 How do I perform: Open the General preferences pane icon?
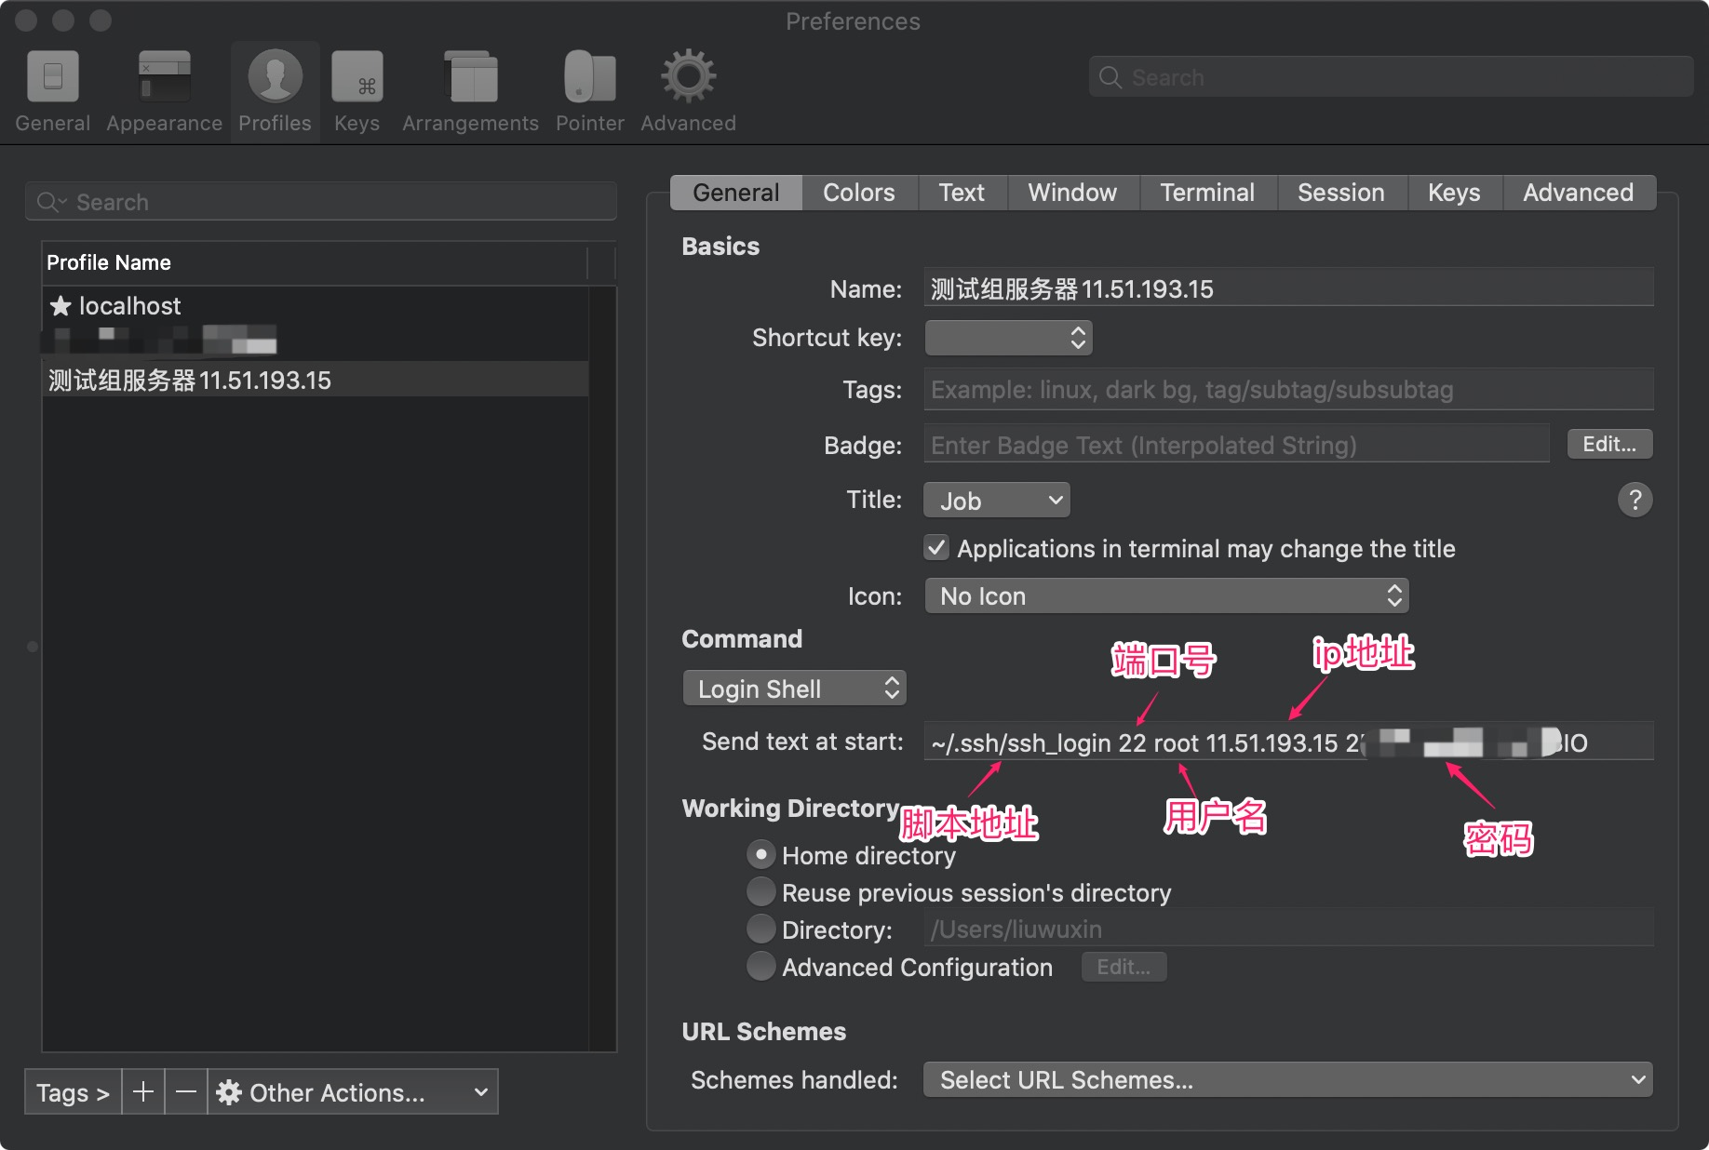(x=52, y=77)
